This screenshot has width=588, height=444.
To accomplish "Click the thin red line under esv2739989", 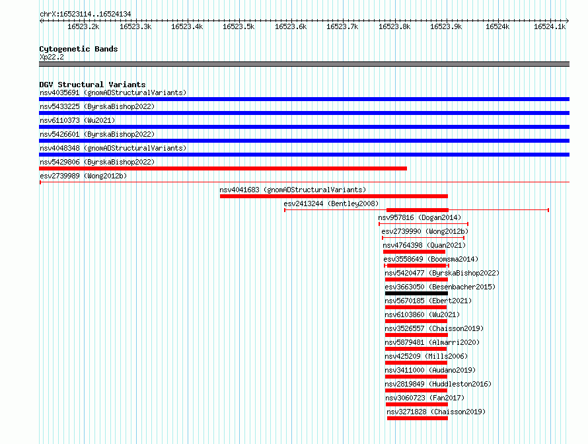I will pyautogui.click(x=304, y=182).
